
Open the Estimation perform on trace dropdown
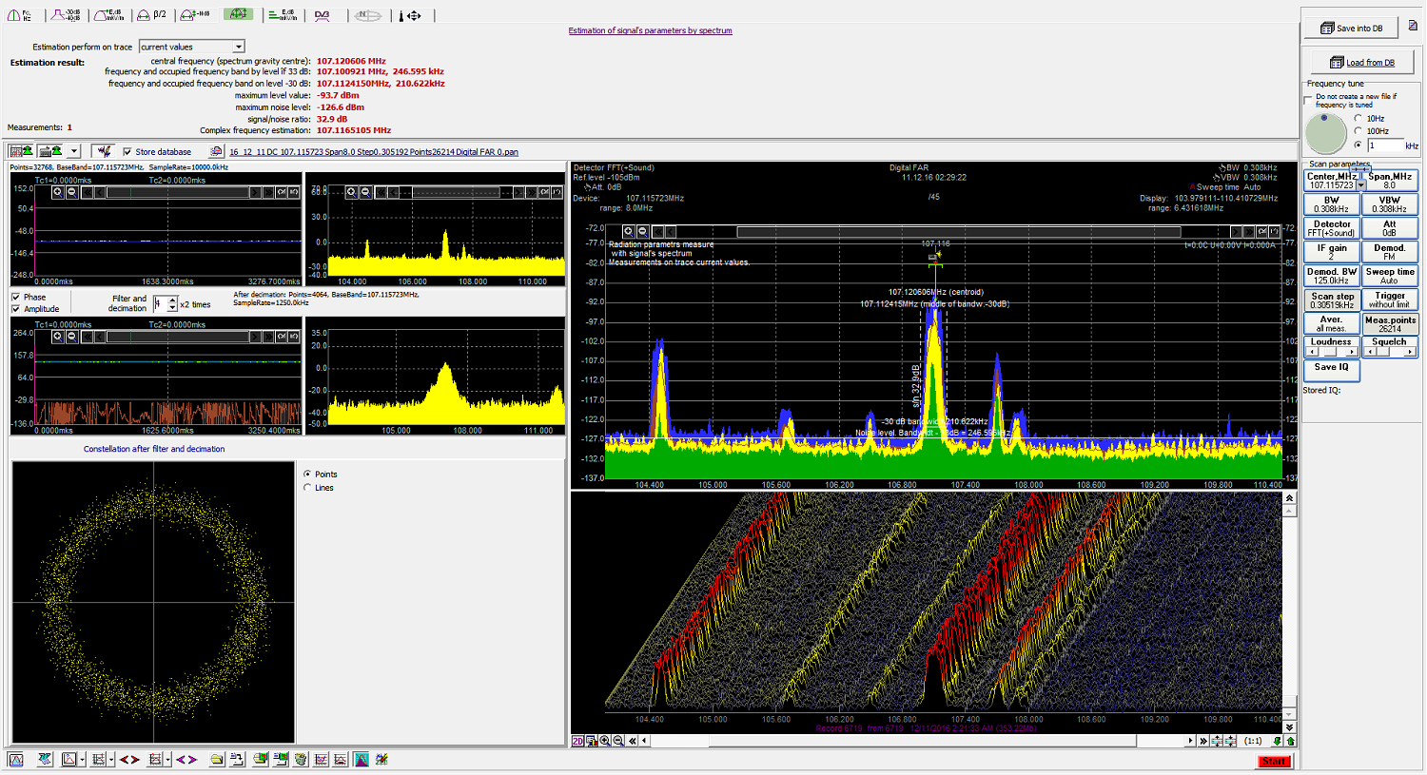[239, 47]
